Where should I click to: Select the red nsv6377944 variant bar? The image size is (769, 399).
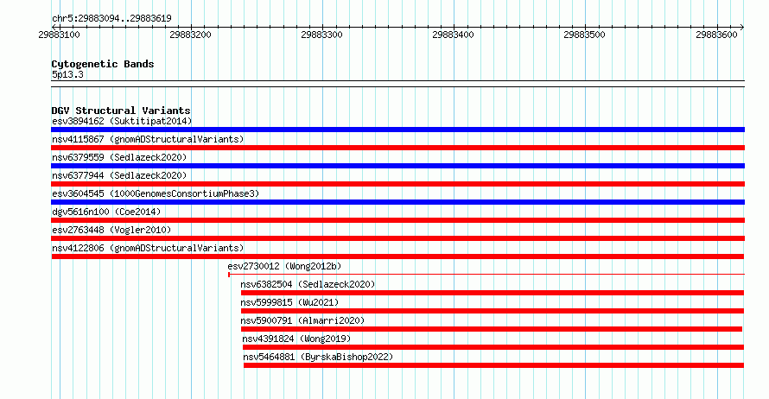click(x=397, y=184)
